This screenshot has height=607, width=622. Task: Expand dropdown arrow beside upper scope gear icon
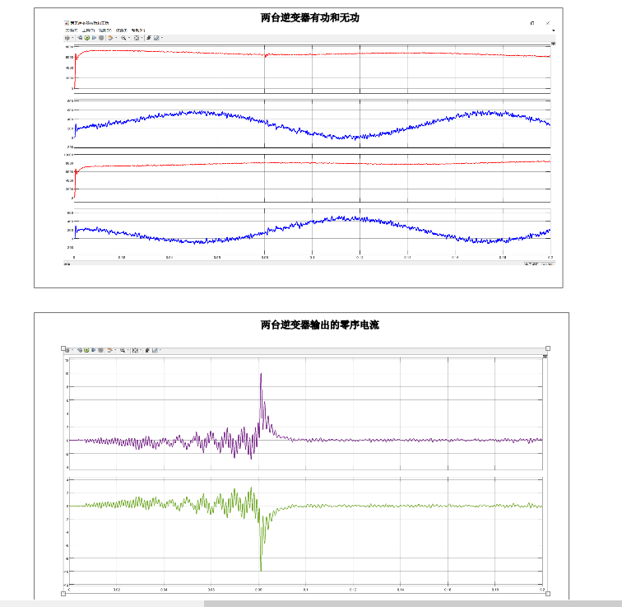click(73, 37)
